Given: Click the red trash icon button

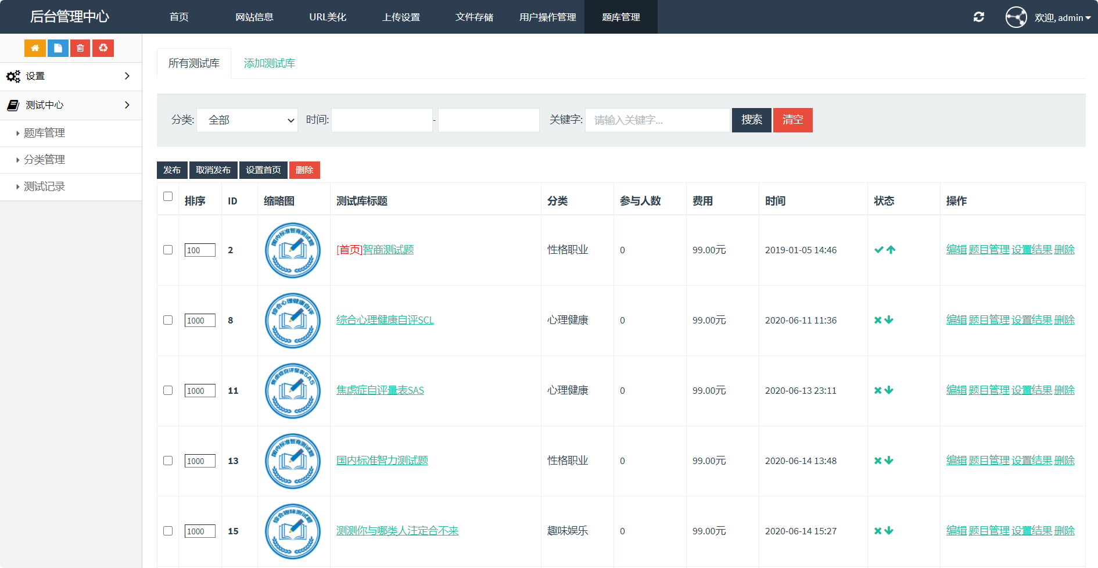Looking at the screenshot, I should click(80, 48).
